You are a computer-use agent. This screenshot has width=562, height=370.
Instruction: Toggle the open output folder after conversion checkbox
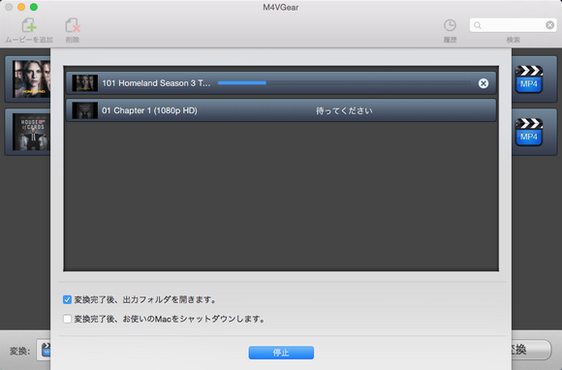point(67,299)
